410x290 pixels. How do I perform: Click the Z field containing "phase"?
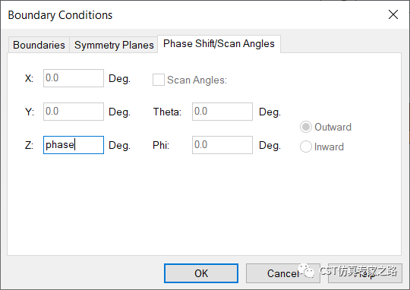coord(74,145)
